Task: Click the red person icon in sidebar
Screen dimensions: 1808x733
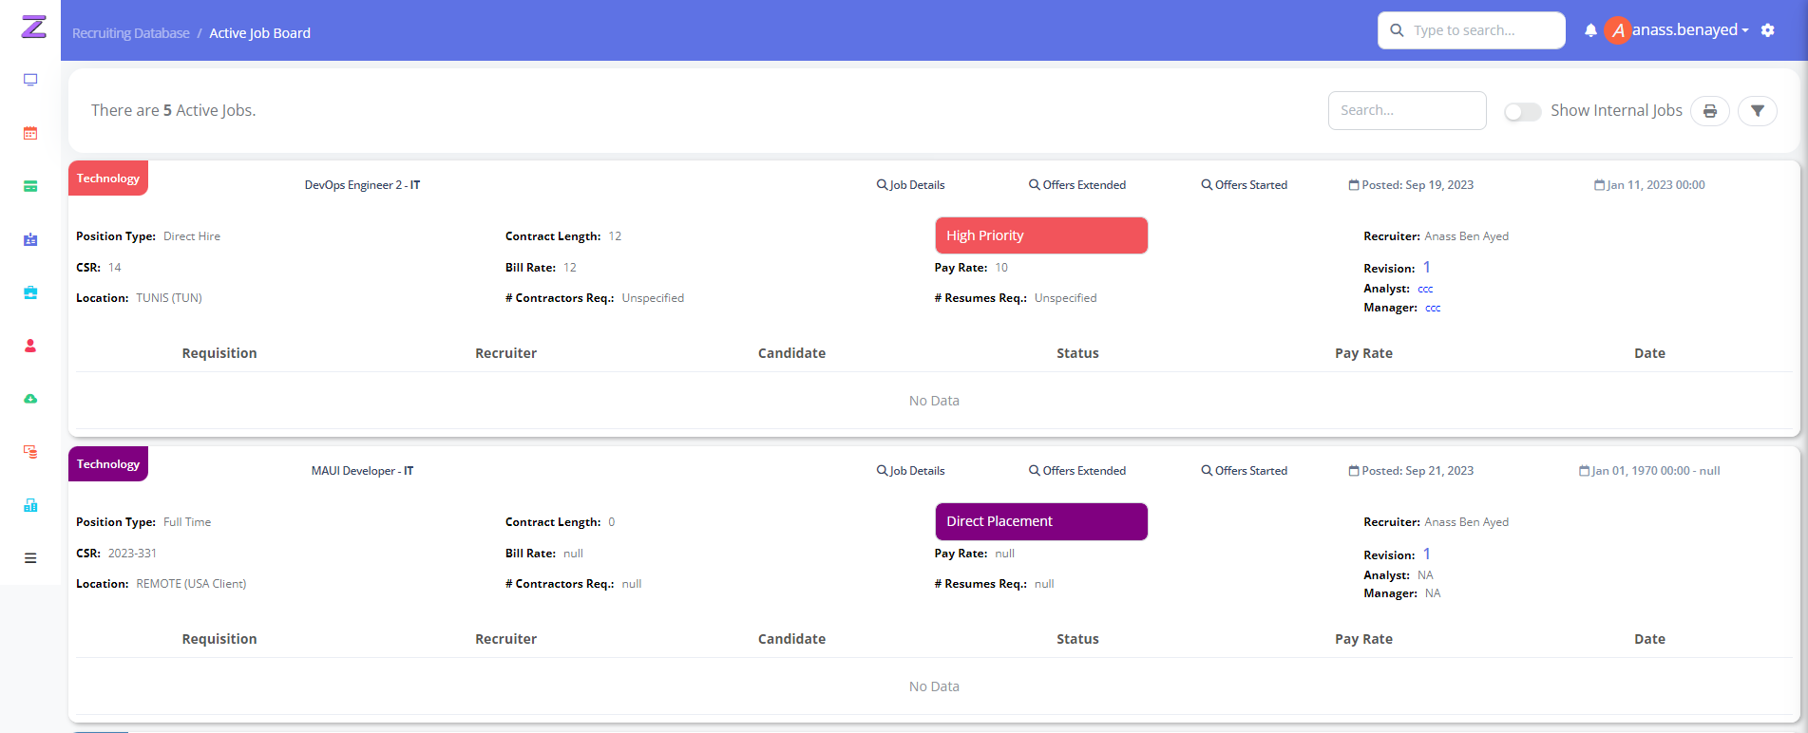Action: (30, 346)
